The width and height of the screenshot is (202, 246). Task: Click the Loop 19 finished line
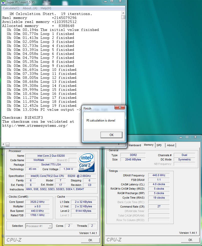tap(42, 106)
